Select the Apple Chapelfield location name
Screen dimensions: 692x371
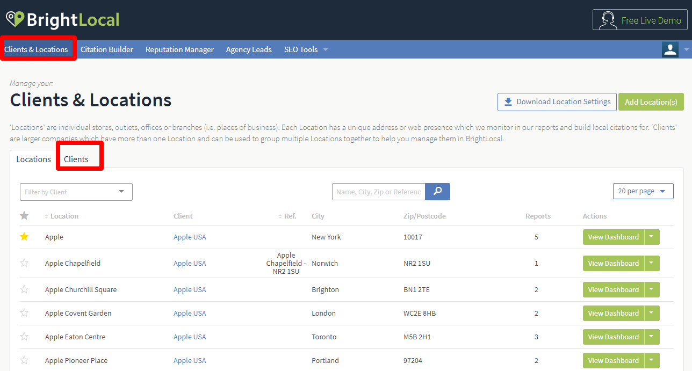click(73, 263)
